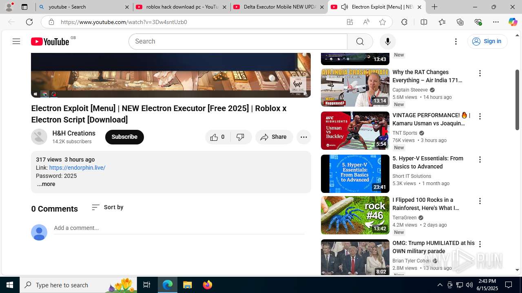Screen dimensions: 522x293
Task: Toggle Edge split screen
Action: pos(424,22)
